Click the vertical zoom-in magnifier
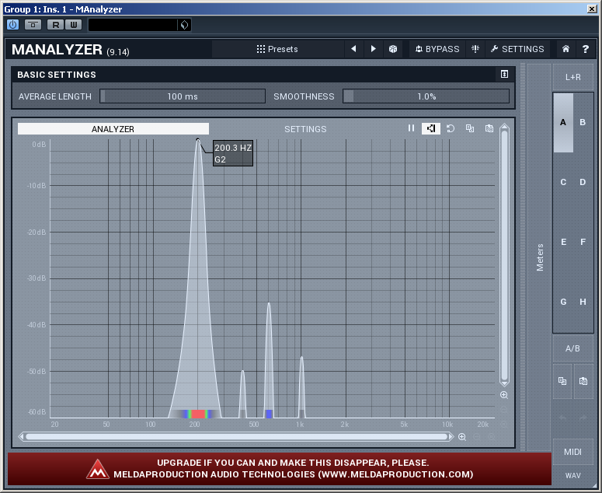 point(504,395)
